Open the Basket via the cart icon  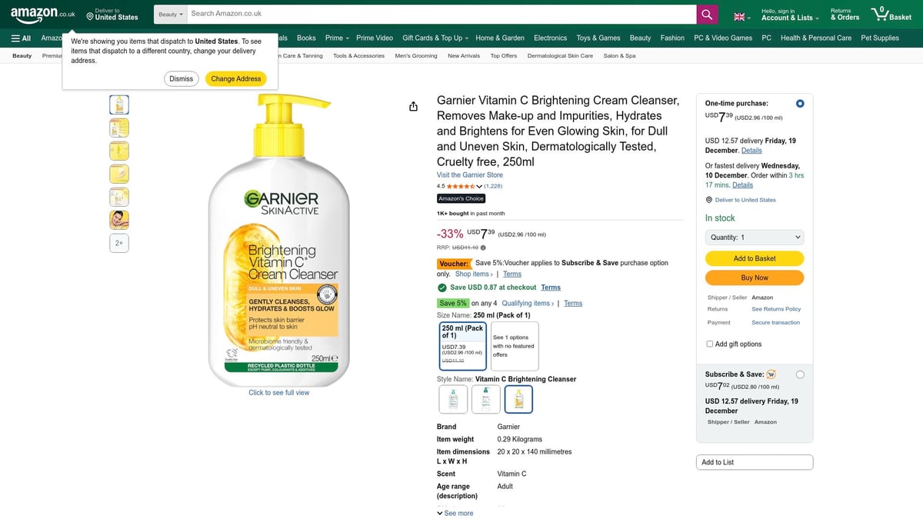pos(876,12)
